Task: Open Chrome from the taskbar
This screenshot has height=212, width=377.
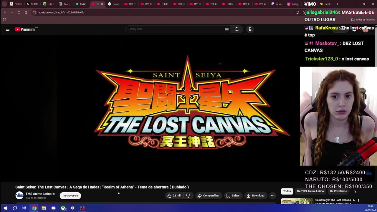Action: click(34, 208)
